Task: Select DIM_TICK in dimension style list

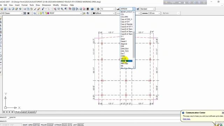Action: point(126,51)
